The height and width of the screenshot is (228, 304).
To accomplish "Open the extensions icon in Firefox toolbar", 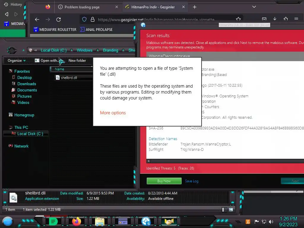I will click(x=286, y=19).
